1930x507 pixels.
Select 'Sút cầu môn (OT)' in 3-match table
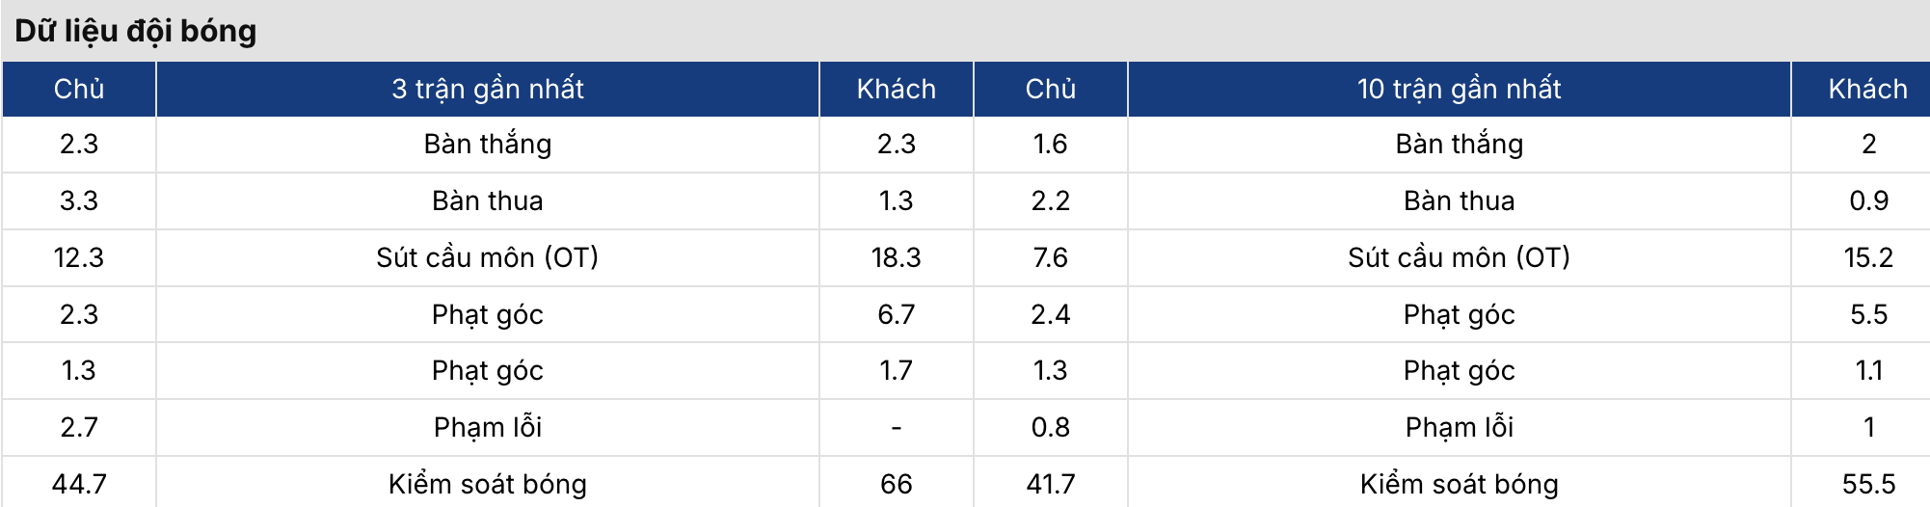click(x=488, y=257)
